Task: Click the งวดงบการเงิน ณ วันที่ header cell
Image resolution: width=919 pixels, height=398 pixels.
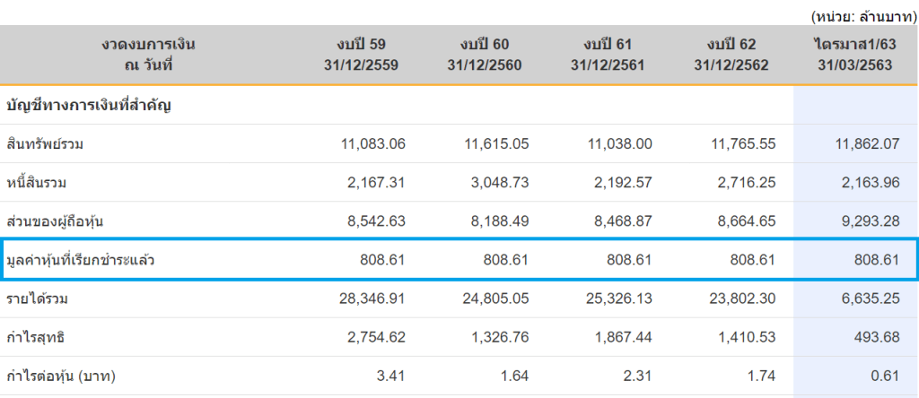Action: (148, 55)
